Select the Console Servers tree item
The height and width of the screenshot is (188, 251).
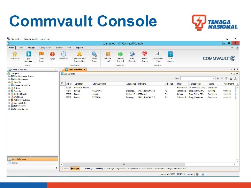pos(21,109)
